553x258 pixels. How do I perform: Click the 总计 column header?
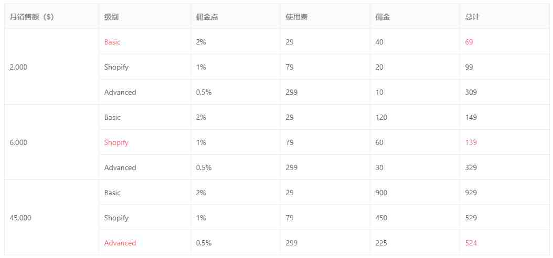pos(472,17)
